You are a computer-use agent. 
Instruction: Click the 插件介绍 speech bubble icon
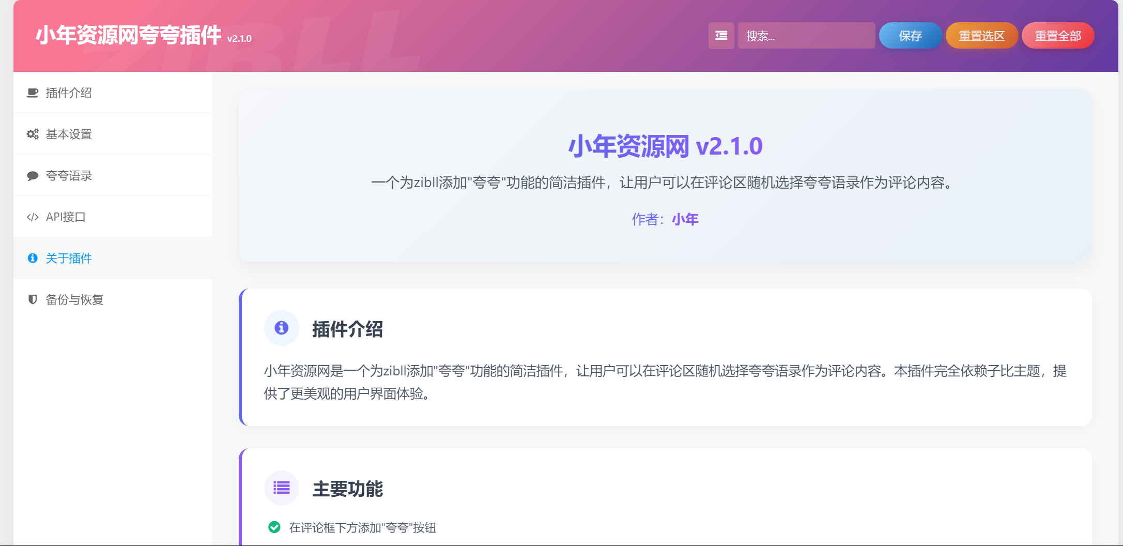(x=32, y=93)
